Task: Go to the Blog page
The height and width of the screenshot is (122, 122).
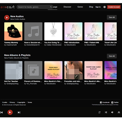Action: pyautogui.click(x=91, y=7)
